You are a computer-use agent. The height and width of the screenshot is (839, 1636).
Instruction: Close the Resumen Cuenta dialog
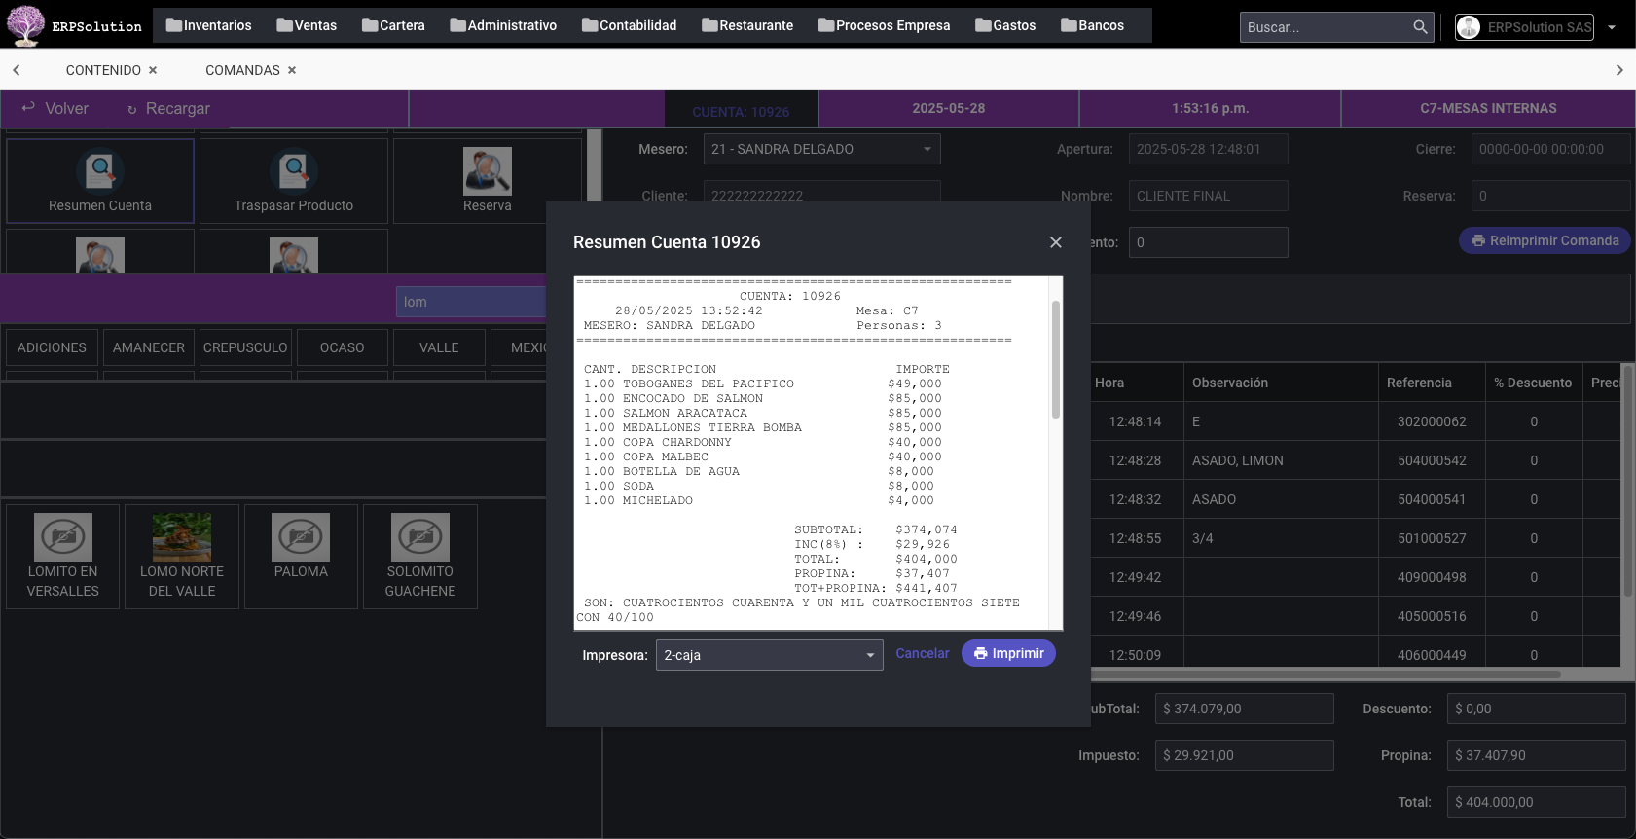pos(1055,242)
